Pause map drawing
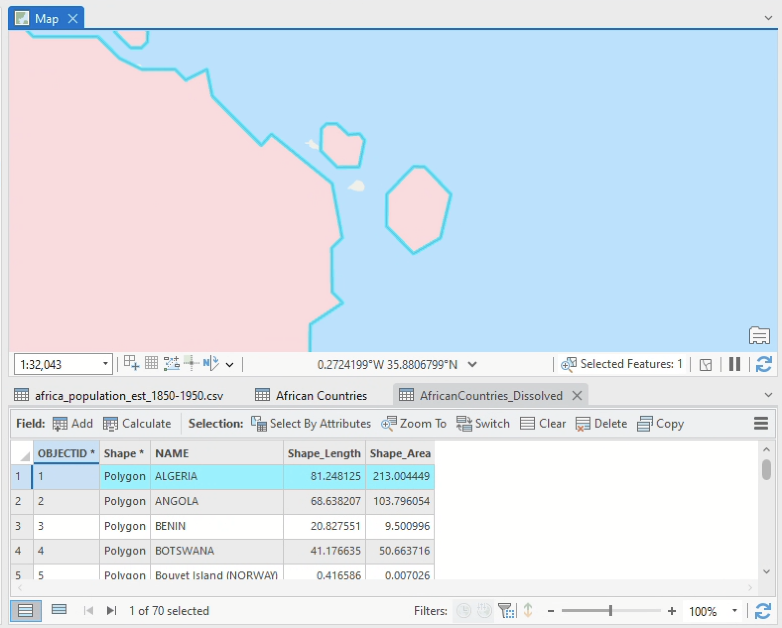This screenshot has width=782, height=628. pos(735,365)
